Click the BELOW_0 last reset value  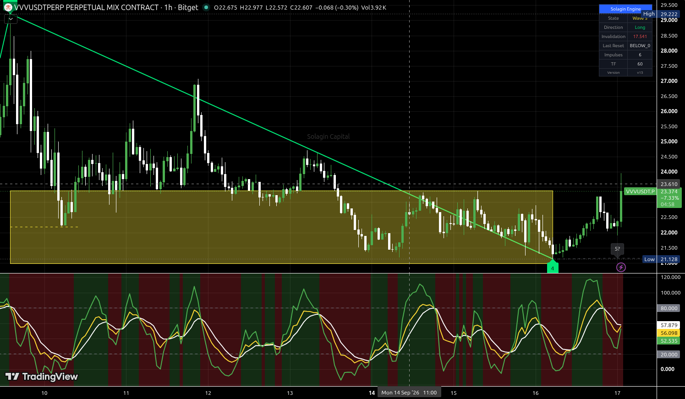tap(640, 46)
